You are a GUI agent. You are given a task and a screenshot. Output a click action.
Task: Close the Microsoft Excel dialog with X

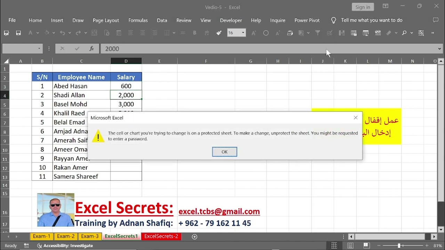pos(356,118)
